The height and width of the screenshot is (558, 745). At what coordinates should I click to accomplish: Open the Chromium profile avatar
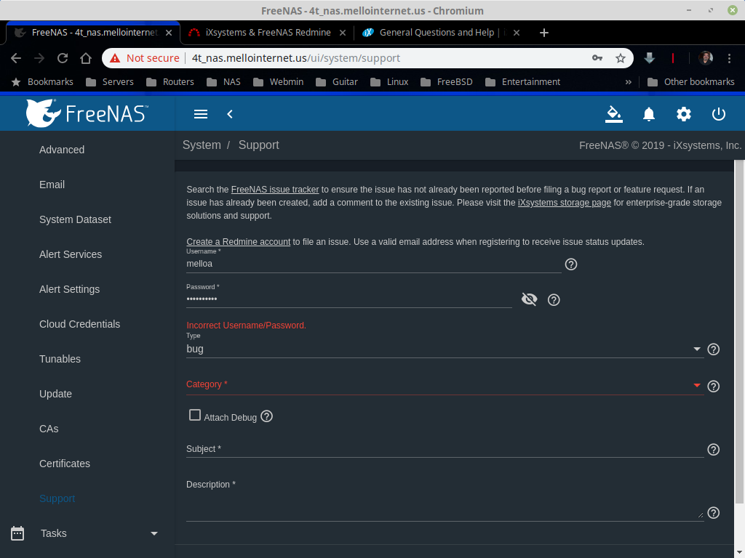click(706, 58)
